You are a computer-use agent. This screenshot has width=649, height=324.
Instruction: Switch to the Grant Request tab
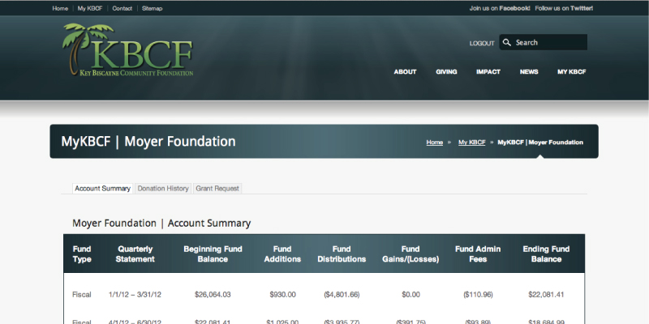(x=217, y=189)
